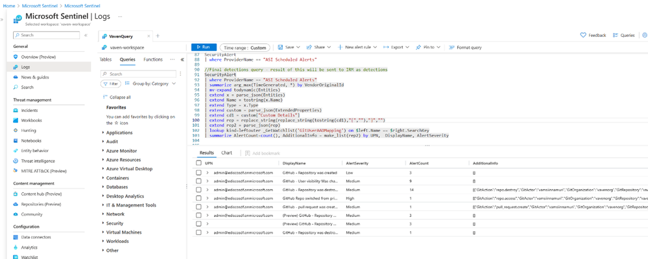Check the High severity row checkbox

pyautogui.click(x=198, y=198)
